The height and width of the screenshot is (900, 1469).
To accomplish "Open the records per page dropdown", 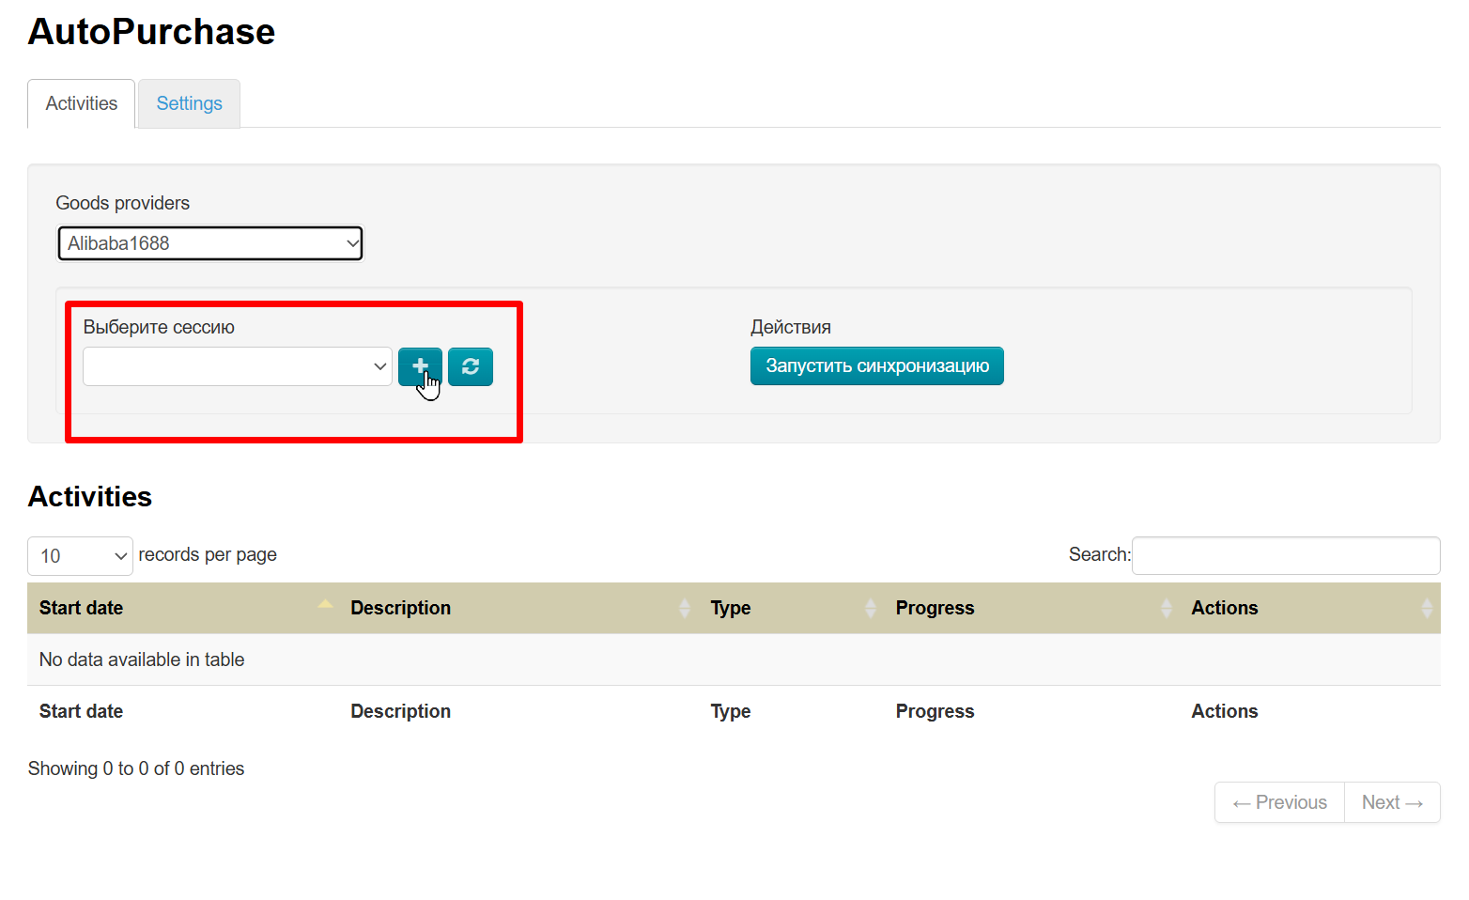I will (x=81, y=556).
